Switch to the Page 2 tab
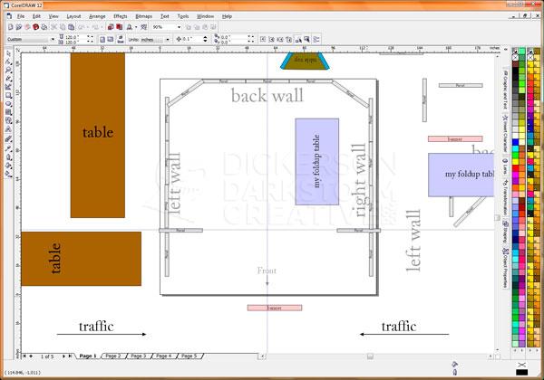 pos(113,356)
